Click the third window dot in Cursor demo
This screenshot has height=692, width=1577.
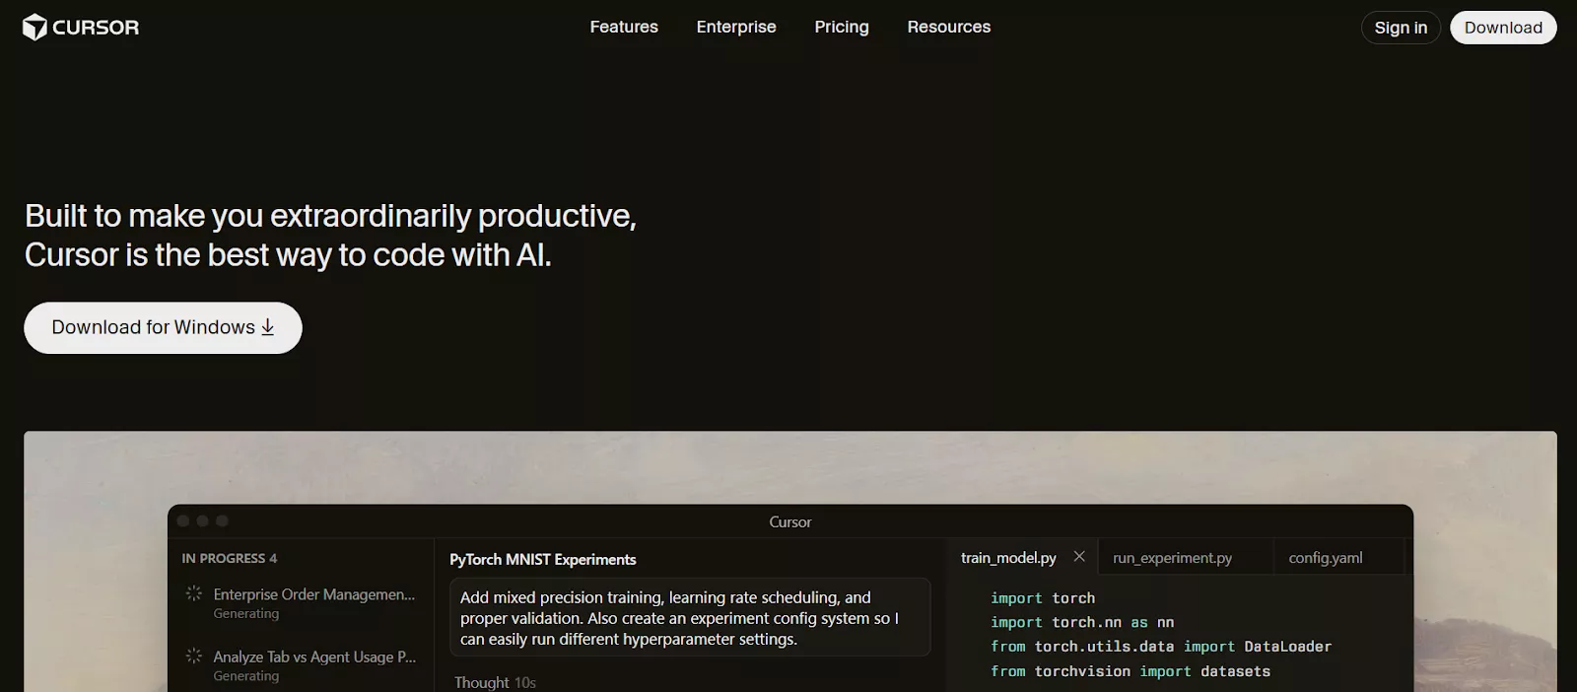pyautogui.click(x=223, y=521)
